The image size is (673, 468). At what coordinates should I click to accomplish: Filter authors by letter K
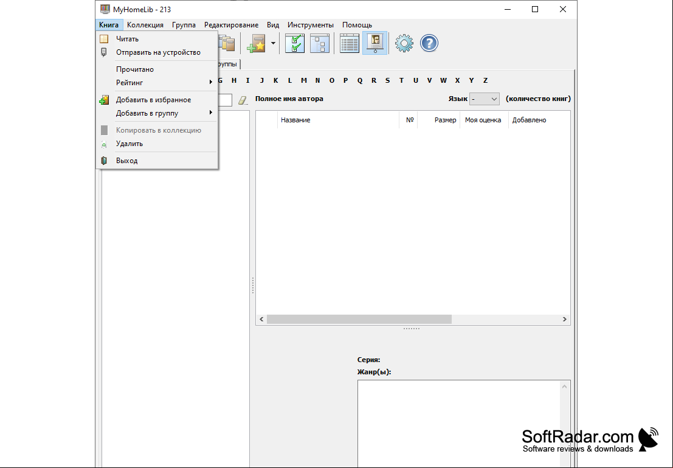275,80
